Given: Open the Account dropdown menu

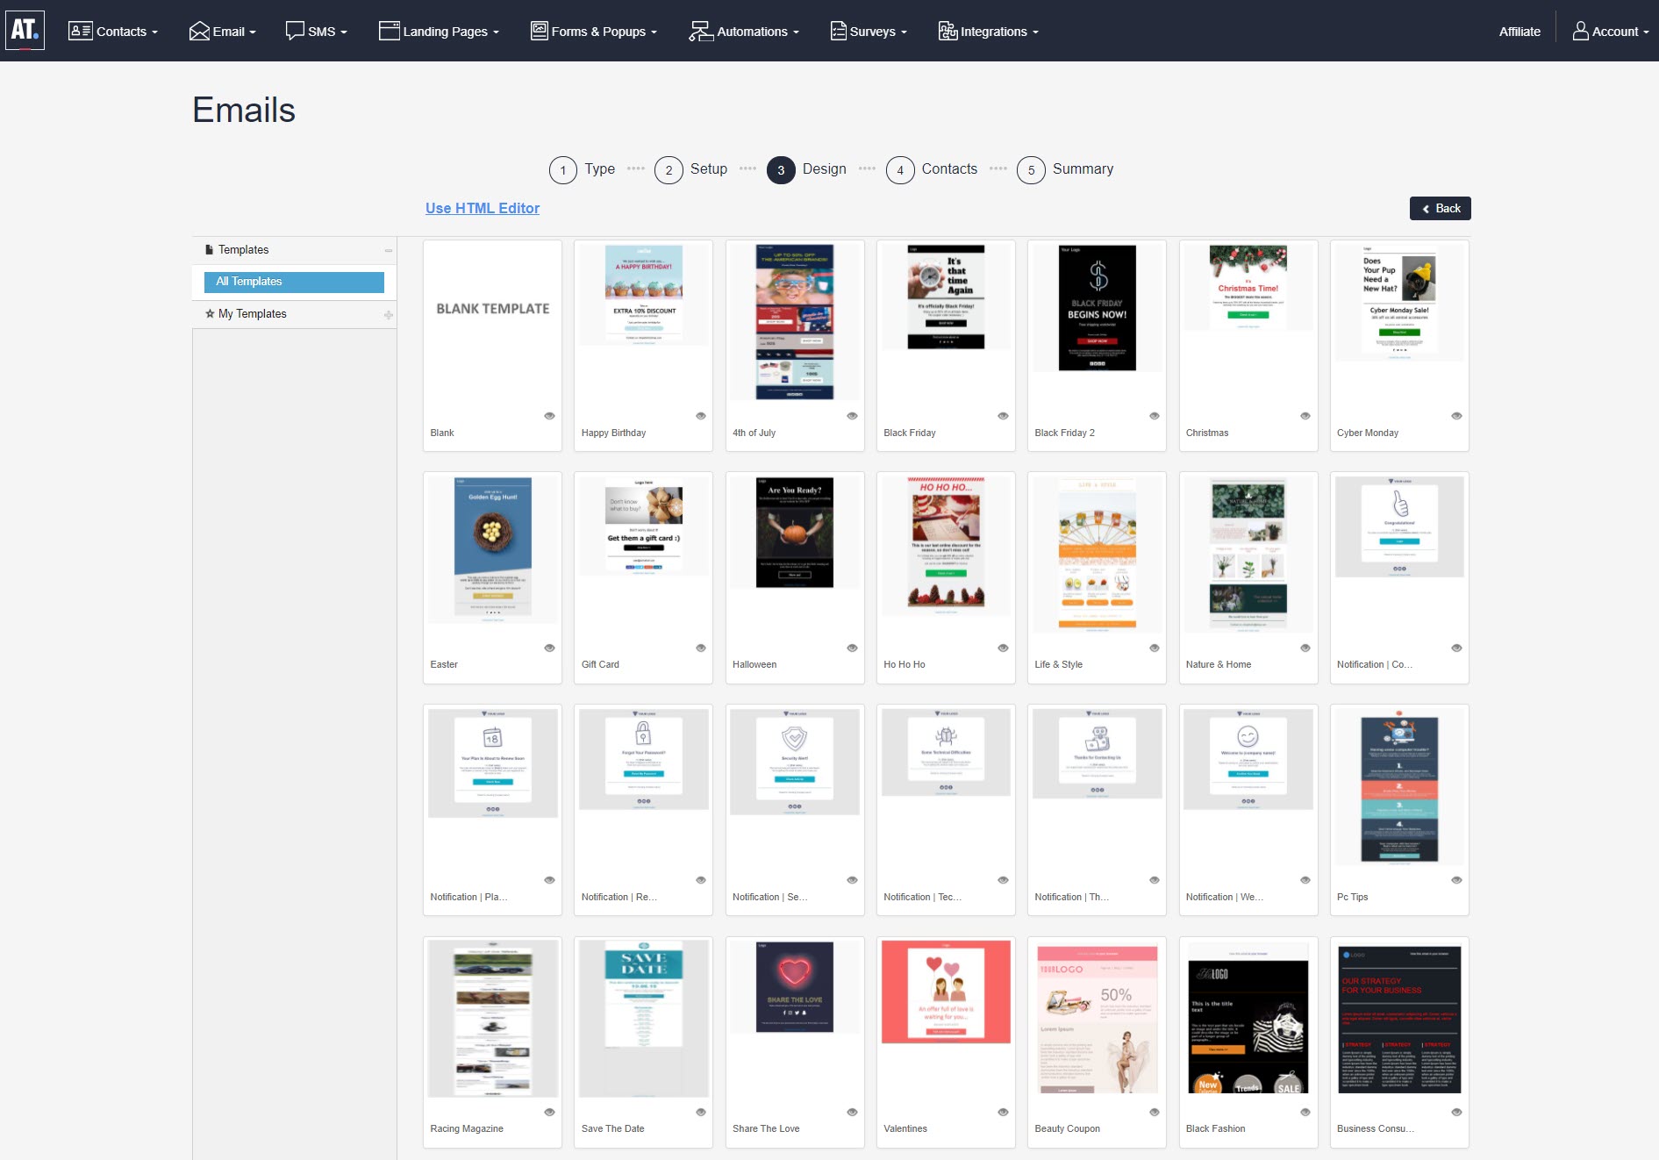Looking at the screenshot, I should 1611,31.
